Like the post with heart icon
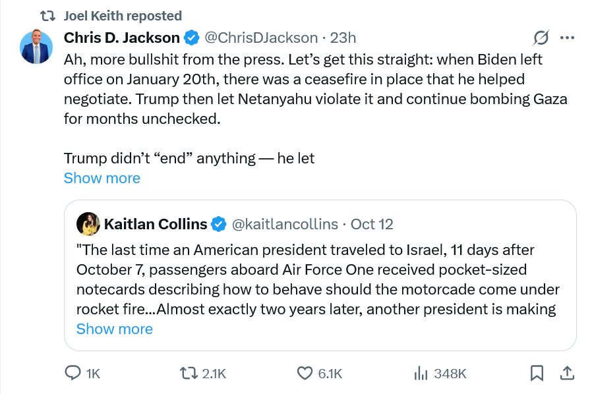592x394 pixels. coord(304,373)
